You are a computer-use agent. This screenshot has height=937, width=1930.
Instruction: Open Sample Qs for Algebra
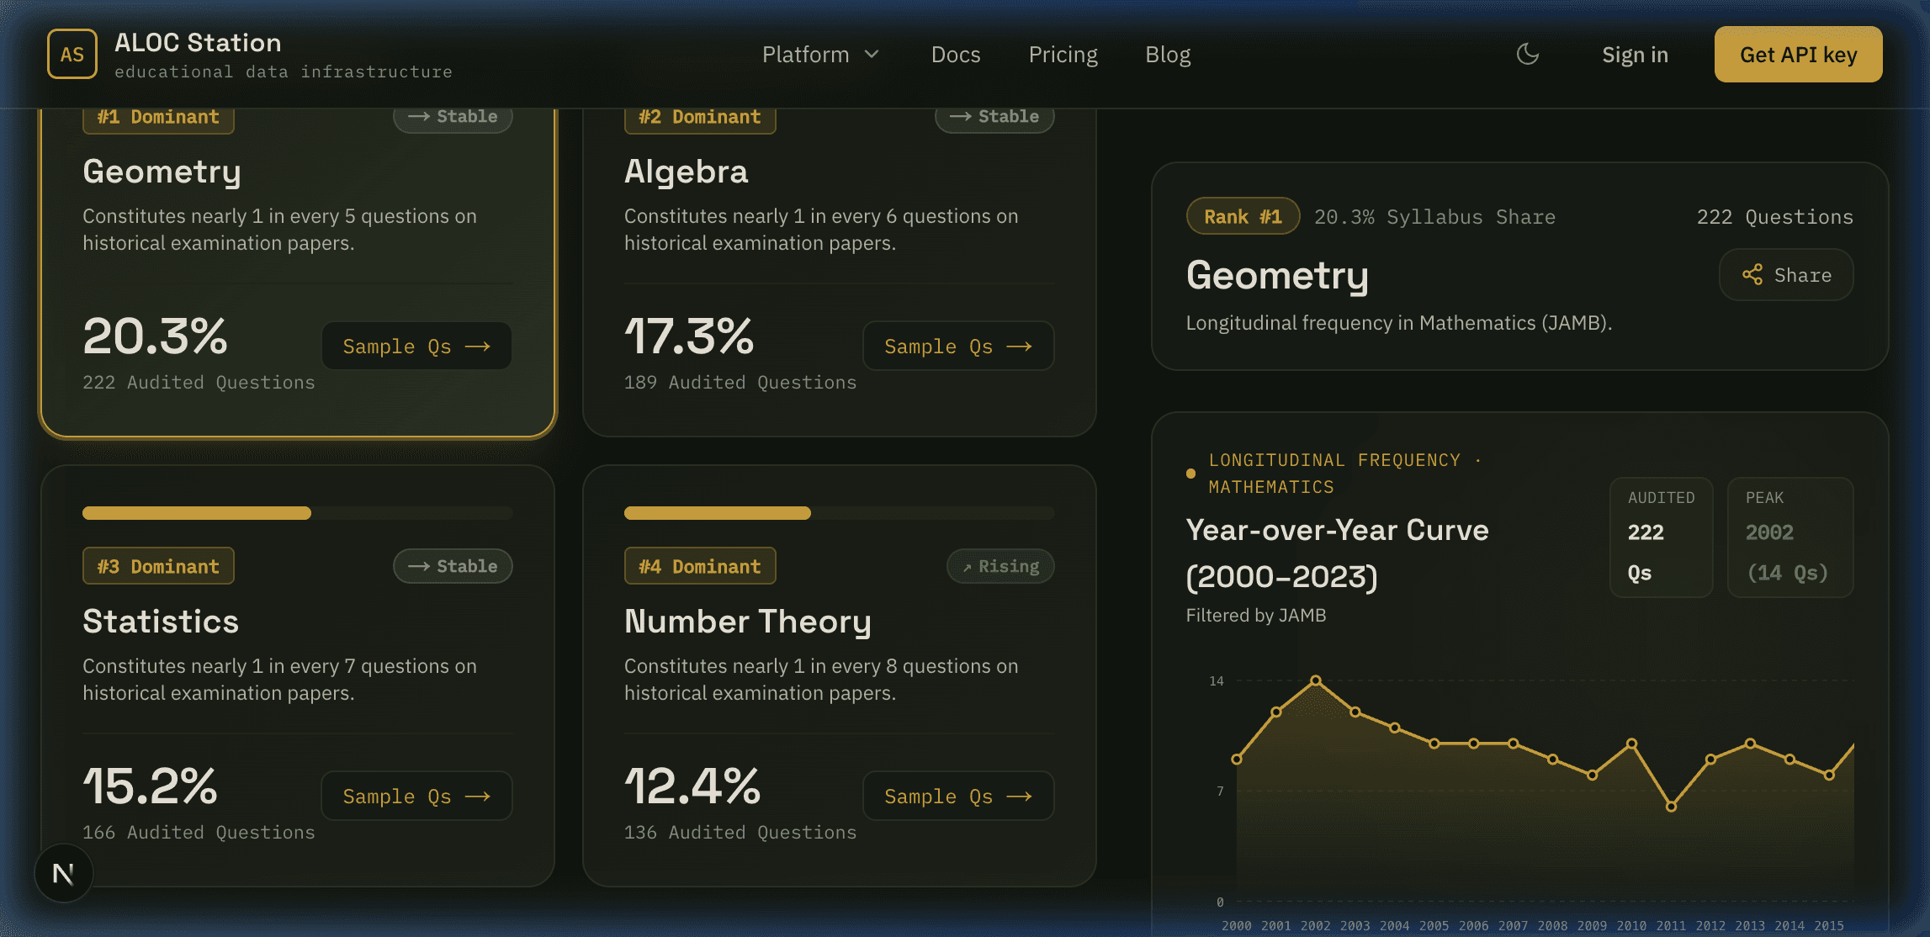pyautogui.click(x=958, y=346)
